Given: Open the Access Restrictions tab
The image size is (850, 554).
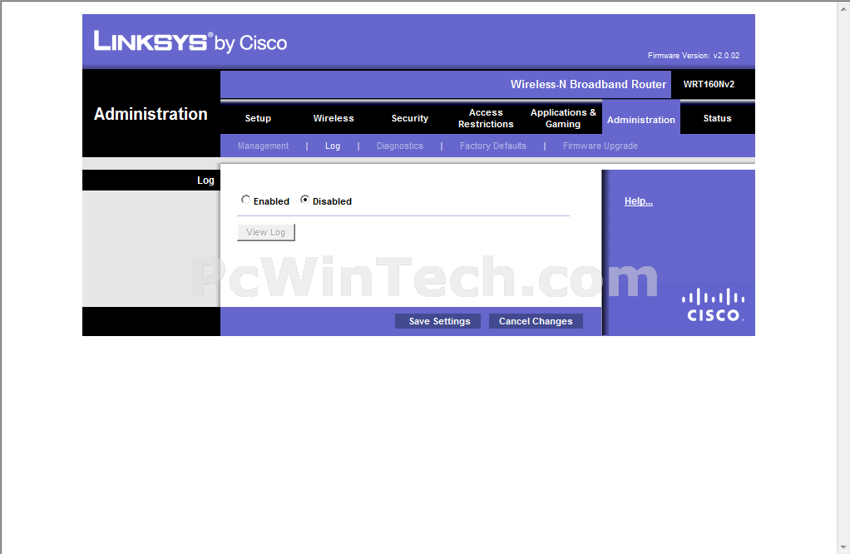Looking at the screenshot, I should click(x=486, y=118).
